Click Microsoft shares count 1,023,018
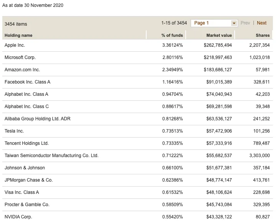The image size is (276, 223). 260,57
